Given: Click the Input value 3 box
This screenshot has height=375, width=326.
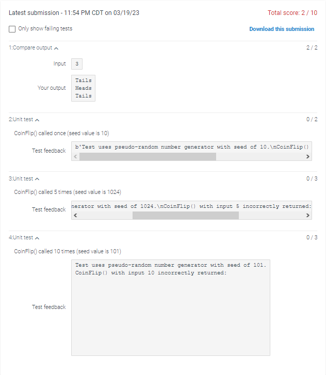Looking at the screenshot, I should tap(77, 64).
